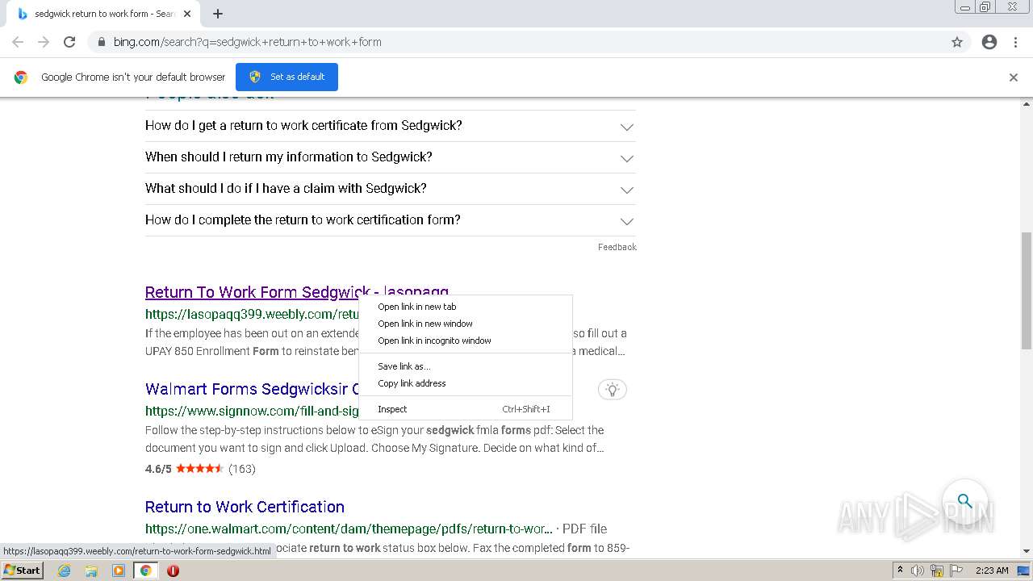Open the Windows Start menu
The height and width of the screenshot is (581, 1033).
pyautogui.click(x=22, y=571)
